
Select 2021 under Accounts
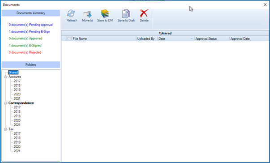coord(17,99)
